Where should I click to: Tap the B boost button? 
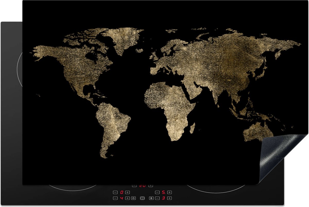coord(151,198)
